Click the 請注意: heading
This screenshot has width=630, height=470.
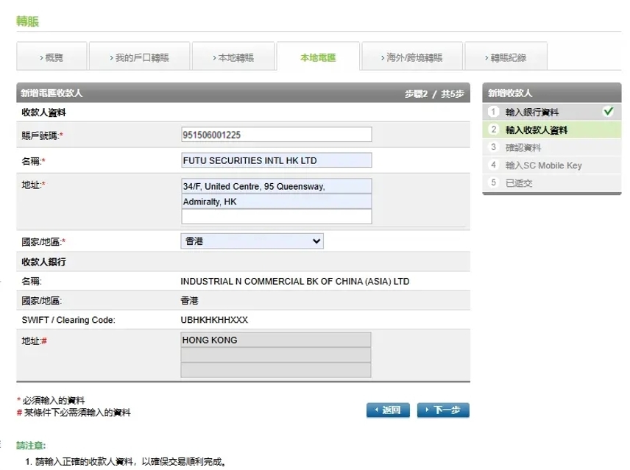point(31,445)
